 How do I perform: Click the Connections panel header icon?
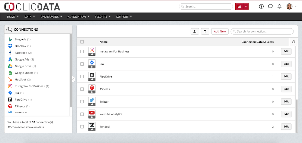click(9, 30)
